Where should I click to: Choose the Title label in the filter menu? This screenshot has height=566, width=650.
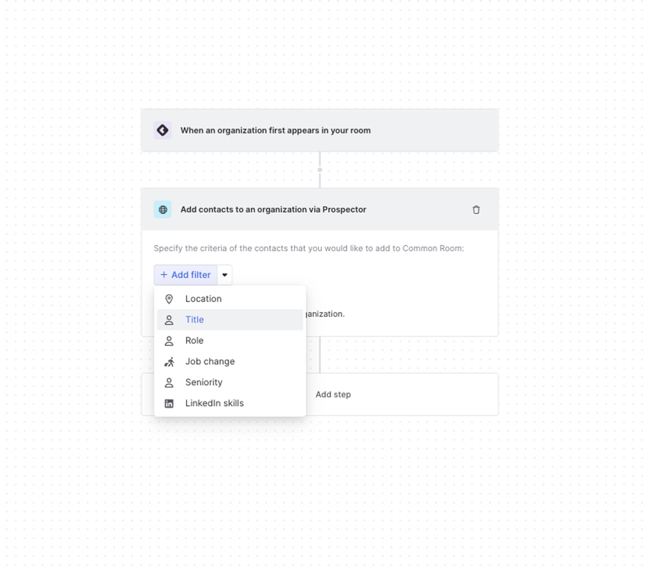coord(194,320)
